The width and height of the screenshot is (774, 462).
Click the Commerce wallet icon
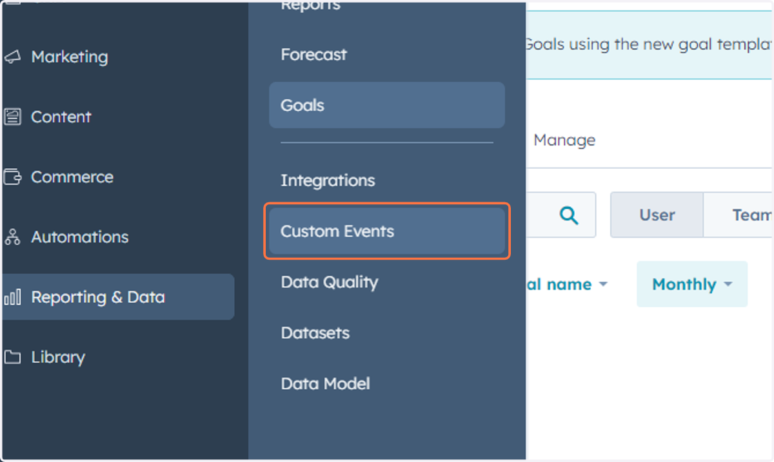tap(12, 177)
